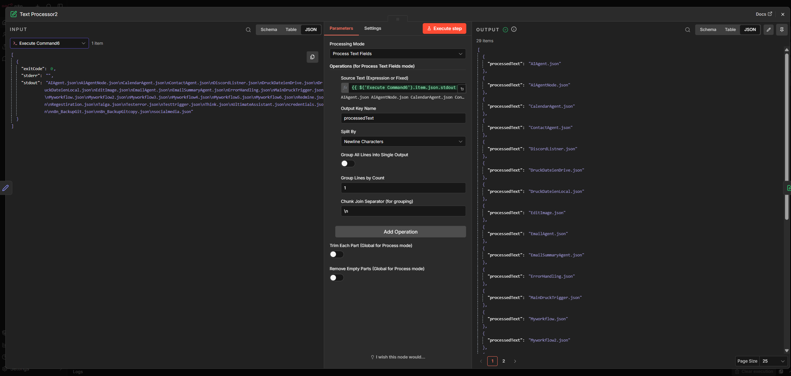Open the Processing Mode dropdown
Image resolution: width=791 pixels, height=376 pixels.
[x=397, y=54]
